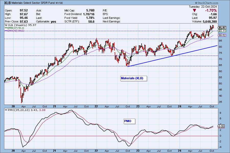This screenshot has height=153, width=230.
Task: Click the Optionable 'yes' value
Action: [x=53, y=22]
